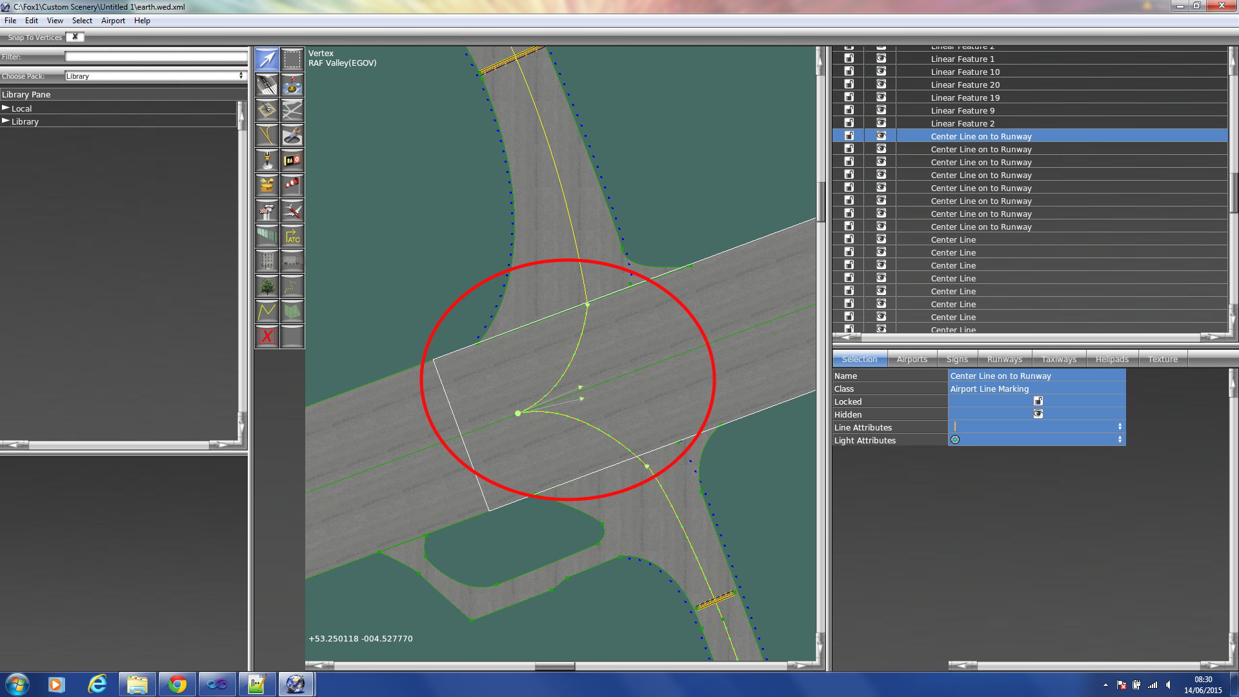The width and height of the screenshot is (1239, 697).
Task: Select Linear Feature 19 in hierarchy
Action: [965, 97]
